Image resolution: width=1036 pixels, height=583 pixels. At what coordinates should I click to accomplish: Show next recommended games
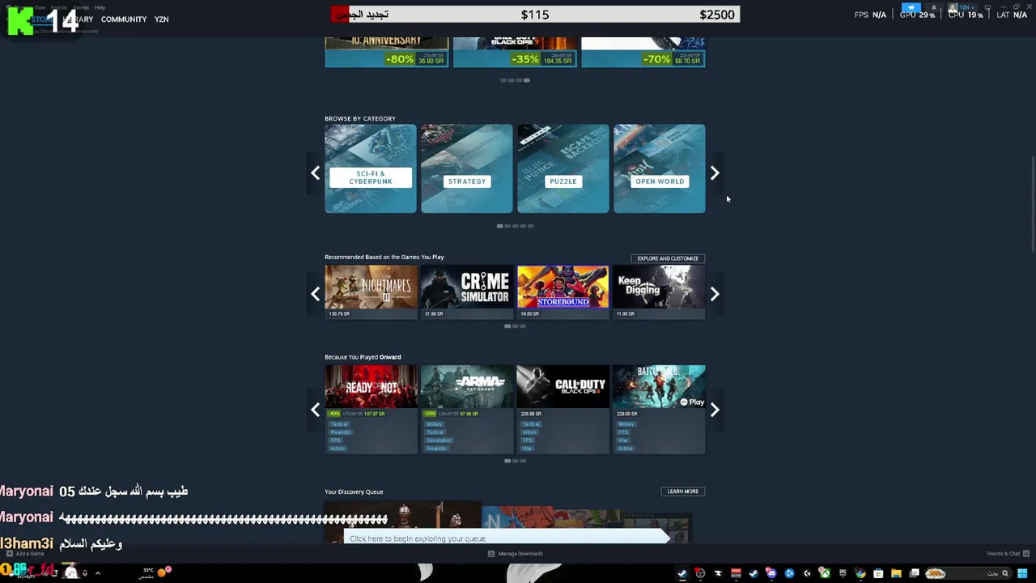715,294
